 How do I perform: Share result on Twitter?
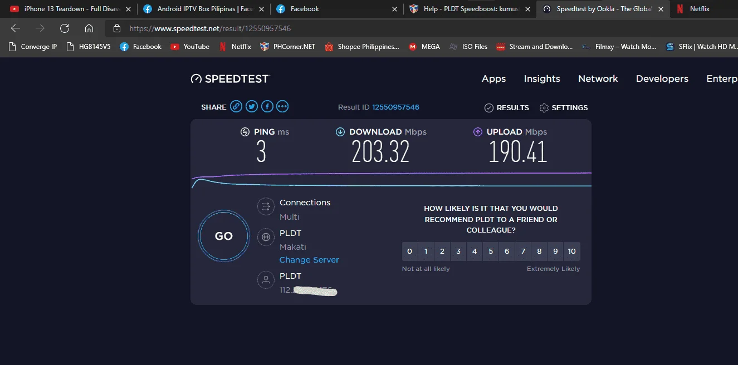[x=252, y=107]
